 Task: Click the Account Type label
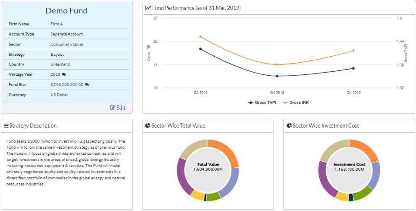pos(21,34)
